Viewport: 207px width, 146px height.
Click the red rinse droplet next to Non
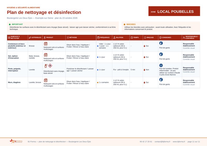[144, 70]
